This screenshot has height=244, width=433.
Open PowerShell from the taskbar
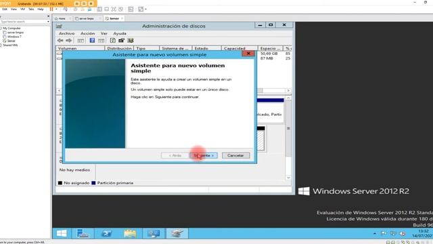[106, 233]
